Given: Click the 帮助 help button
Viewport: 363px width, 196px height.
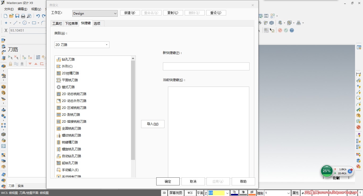Looking at the screenshot, I should 243,181.
